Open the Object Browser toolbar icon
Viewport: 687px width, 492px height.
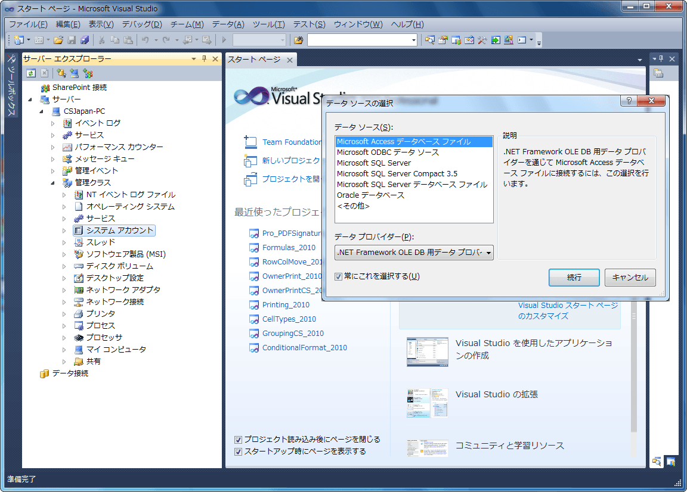[469, 41]
